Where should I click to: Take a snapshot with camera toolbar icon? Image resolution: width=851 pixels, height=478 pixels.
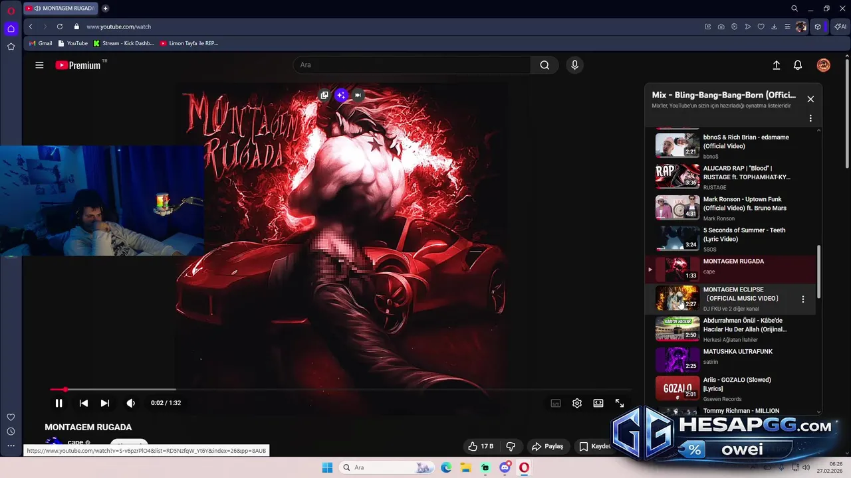tap(721, 27)
